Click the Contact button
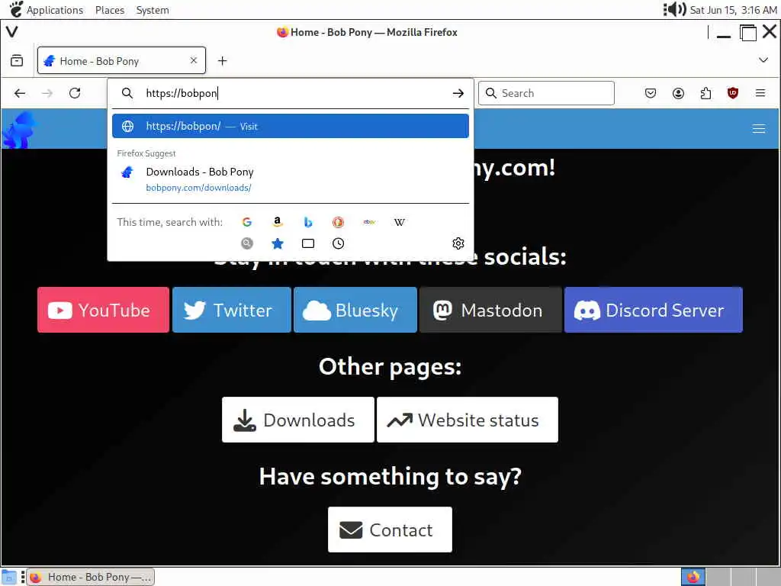 point(390,530)
